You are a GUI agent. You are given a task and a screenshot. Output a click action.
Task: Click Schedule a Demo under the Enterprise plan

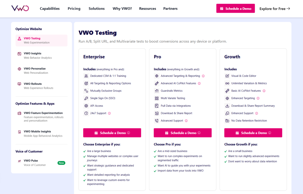[112, 133]
